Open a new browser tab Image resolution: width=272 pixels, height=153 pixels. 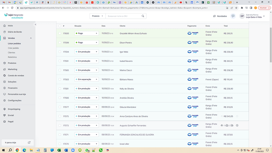[237, 3]
